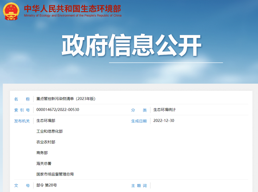Image resolution: width=258 pixels, height=192 pixels.
Task: Click the 名称 field label
Action: tap(22, 99)
